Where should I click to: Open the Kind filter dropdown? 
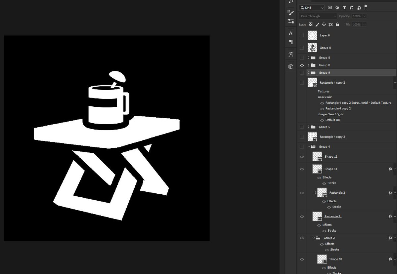(310, 8)
